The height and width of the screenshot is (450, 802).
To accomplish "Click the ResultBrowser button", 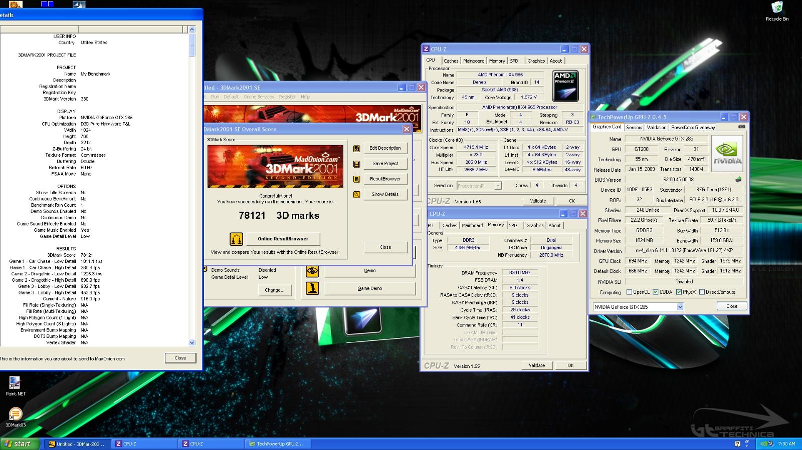I will pyautogui.click(x=385, y=179).
